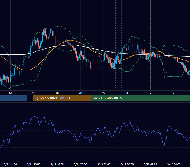Screen dimensions: 190x167
Task: Click the 3/12 02:00 time label
Action: pyautogui.click(x=150, y=164)
